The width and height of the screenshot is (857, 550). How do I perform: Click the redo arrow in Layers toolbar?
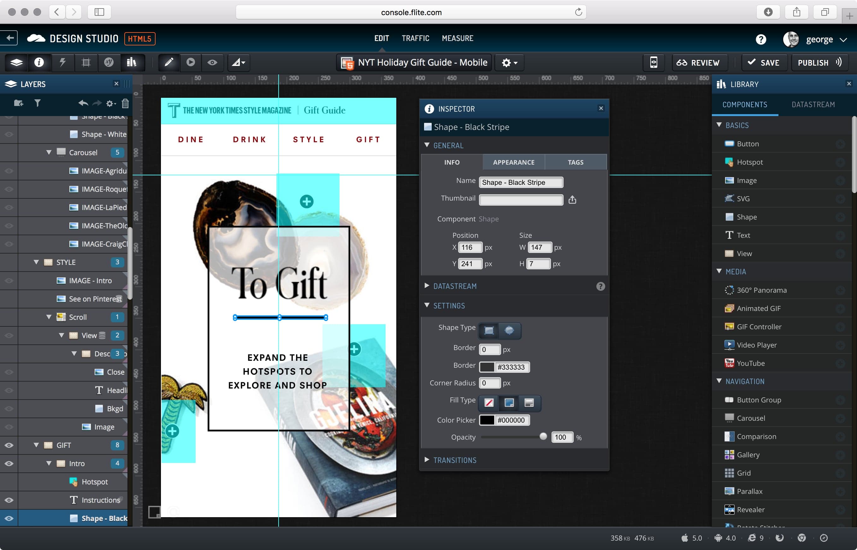tap(97, 103)
